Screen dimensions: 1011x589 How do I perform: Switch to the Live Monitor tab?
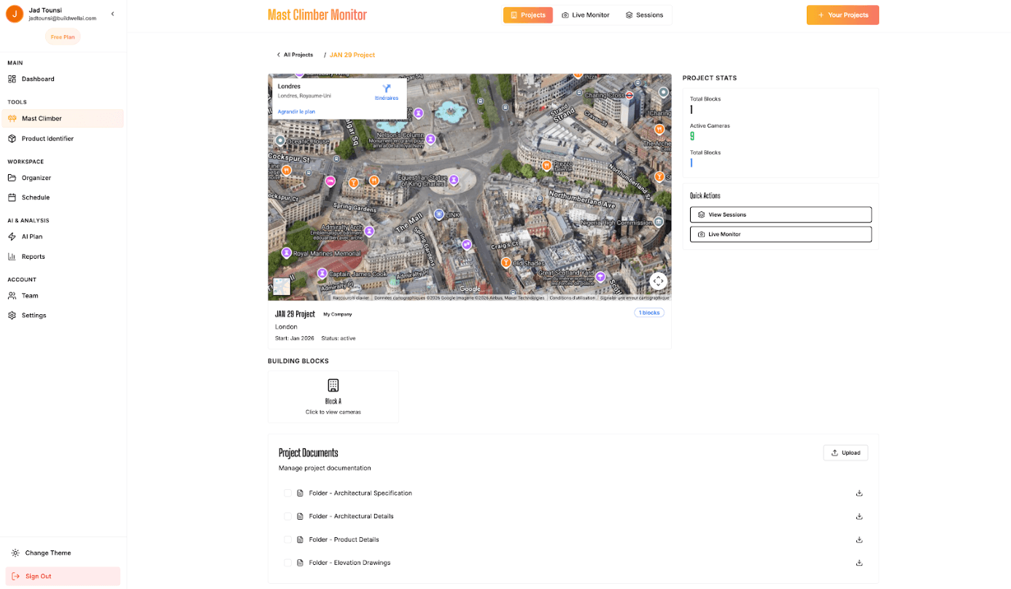click(x=586, y=15)
